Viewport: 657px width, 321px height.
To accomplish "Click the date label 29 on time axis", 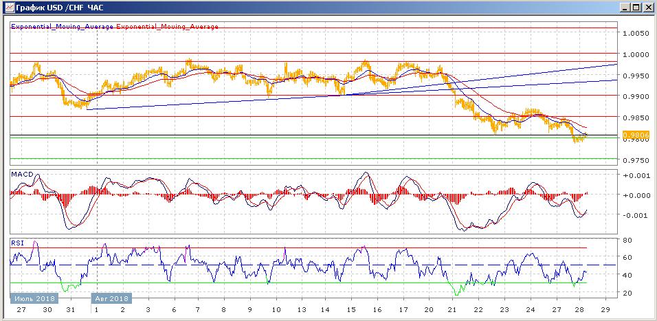I will pyautogui.click(x=604, y=311).
